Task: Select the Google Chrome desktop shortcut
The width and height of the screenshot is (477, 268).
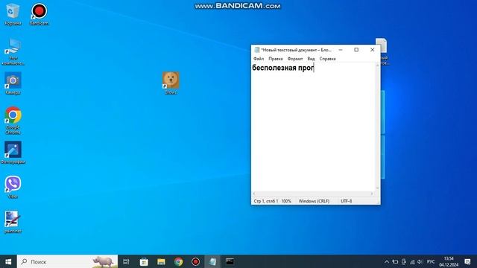Action: (13, 121)
